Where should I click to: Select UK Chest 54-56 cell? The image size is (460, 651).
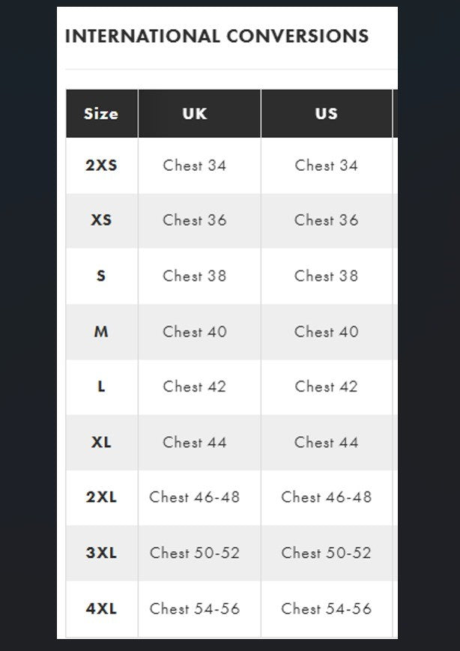[x=195, y=608]
